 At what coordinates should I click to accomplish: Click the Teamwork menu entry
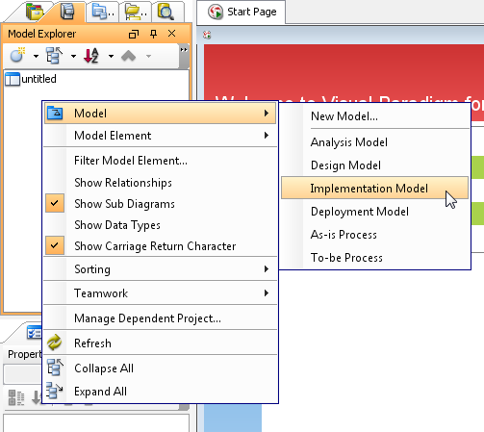click(x=160, y=292)
